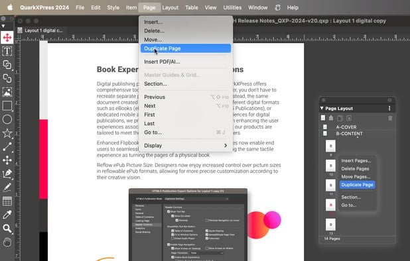Open the Utilities menu
Screen dimensions: 410x261
[232, 7]
